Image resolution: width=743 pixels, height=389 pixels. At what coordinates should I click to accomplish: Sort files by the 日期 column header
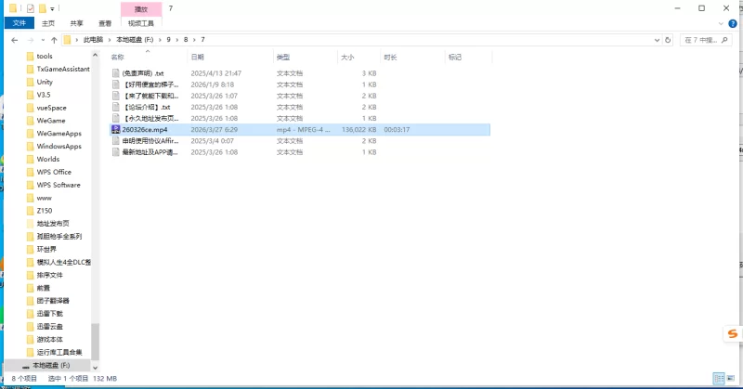197,57
